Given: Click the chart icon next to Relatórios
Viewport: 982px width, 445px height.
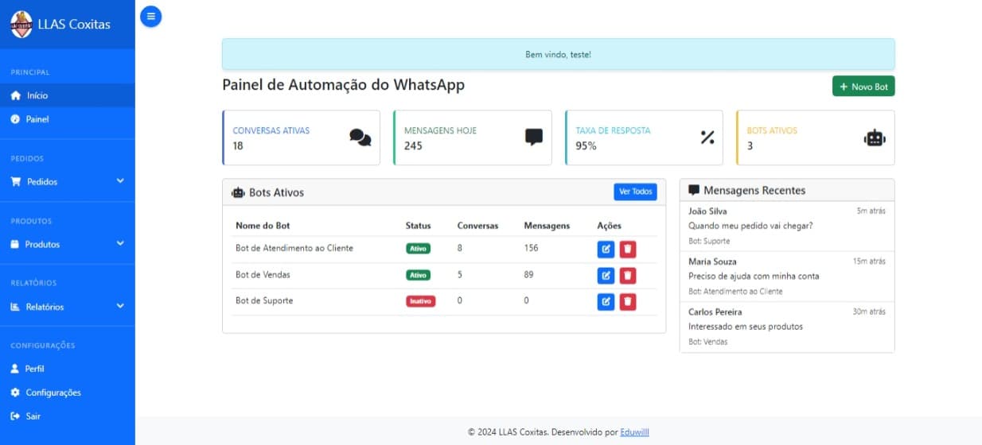Looking at the screenshot, I should point(15,307).
